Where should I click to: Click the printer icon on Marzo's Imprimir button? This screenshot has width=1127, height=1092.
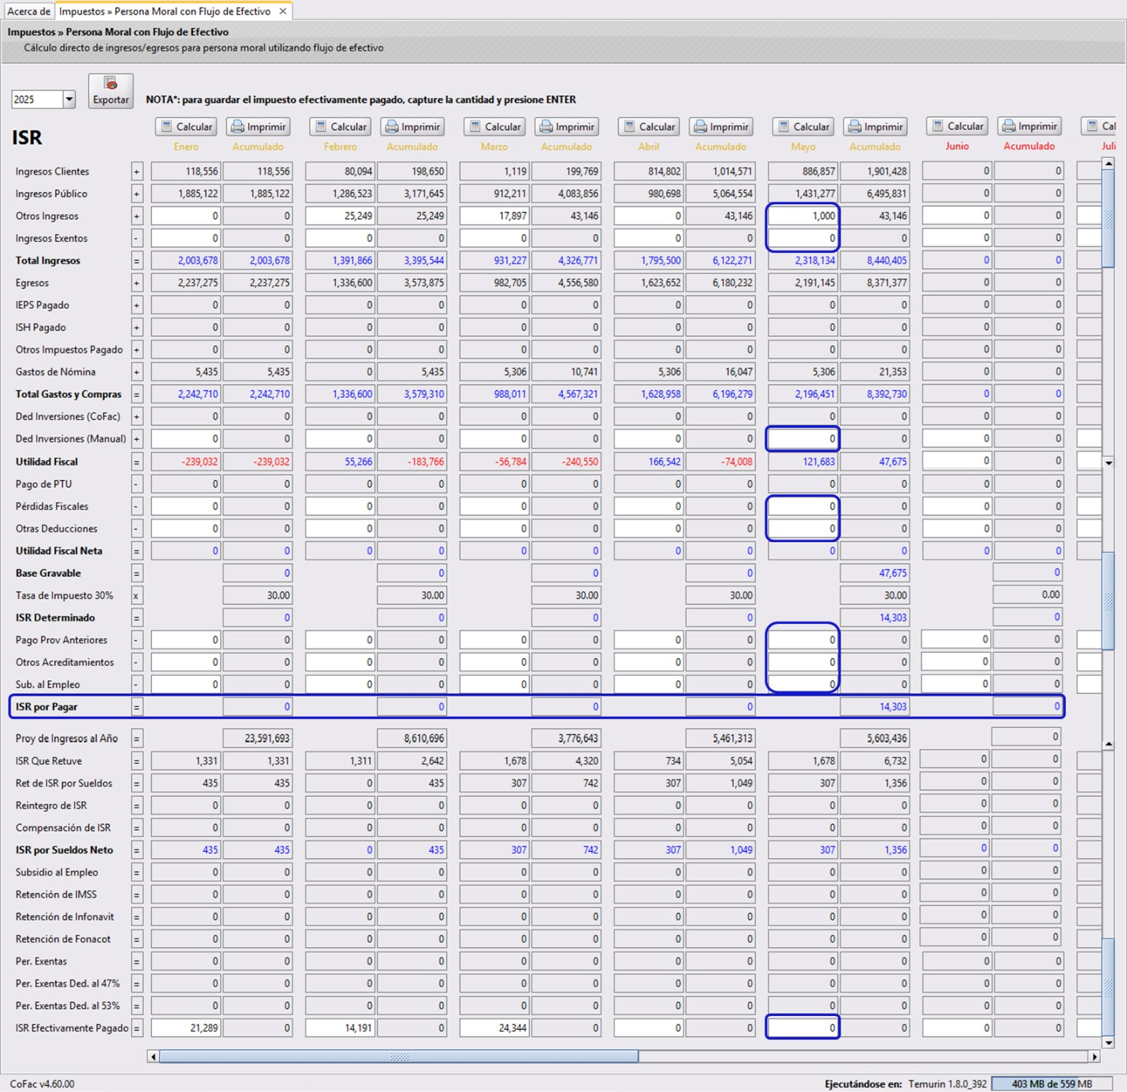coord(544,127)
